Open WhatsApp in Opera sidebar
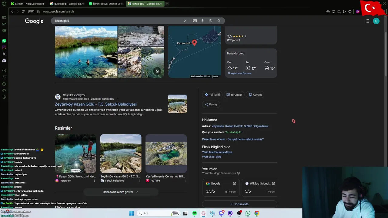The image size is (388, 218). (x=4, y=41)
